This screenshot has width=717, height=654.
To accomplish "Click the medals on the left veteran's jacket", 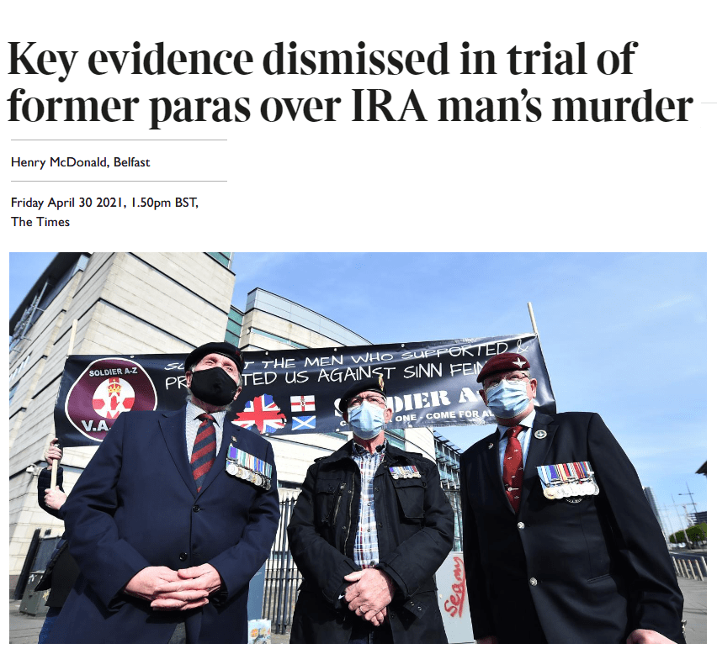I will click(x=249, y=467).
